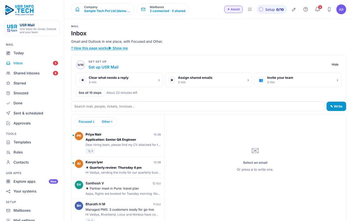
Task: Open the Mailboxes 2 connected selector
Action: click(x=163, y=9)
